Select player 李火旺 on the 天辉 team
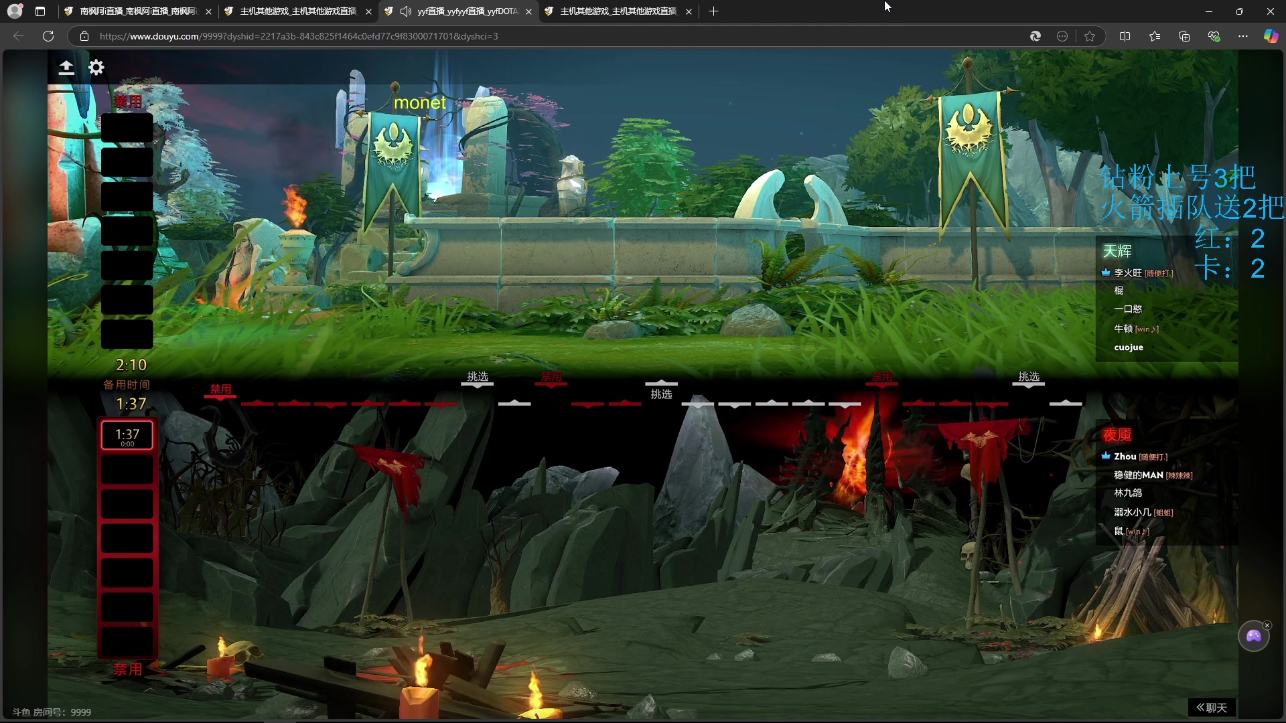 [1128, 273]
